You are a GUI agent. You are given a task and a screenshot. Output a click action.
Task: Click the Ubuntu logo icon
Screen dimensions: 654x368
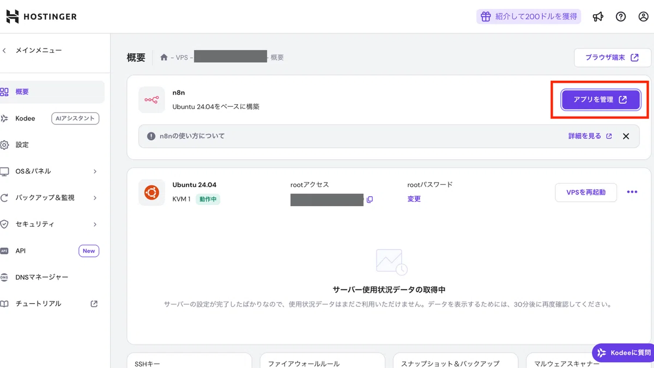coord(152,192)
